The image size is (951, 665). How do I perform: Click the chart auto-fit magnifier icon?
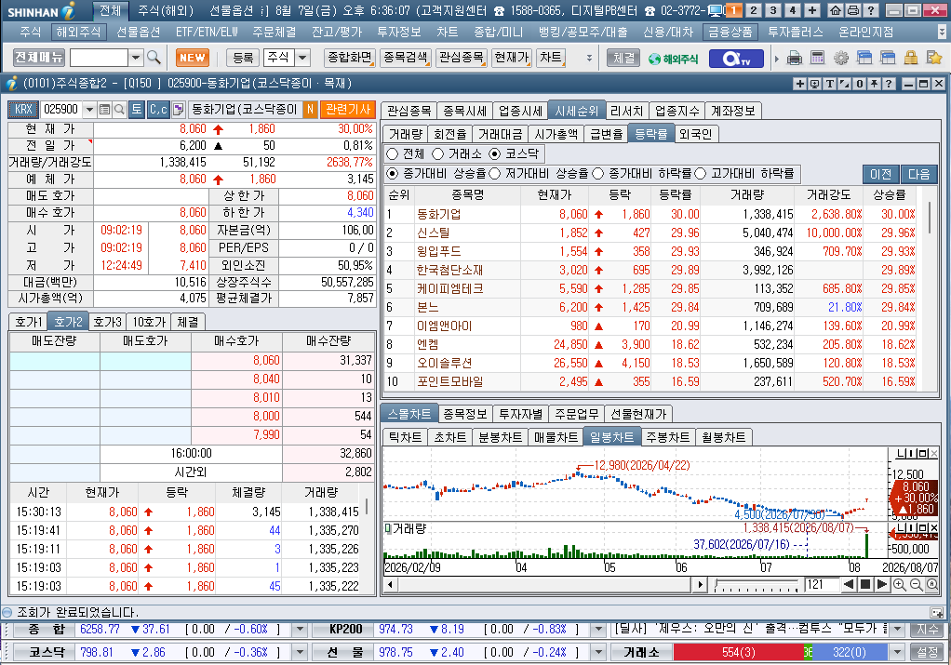click(x=931, y=584)
